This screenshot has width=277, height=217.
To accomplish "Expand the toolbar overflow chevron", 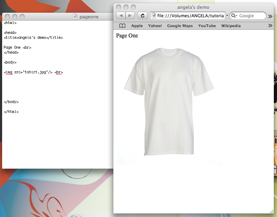I will point(270,16).
